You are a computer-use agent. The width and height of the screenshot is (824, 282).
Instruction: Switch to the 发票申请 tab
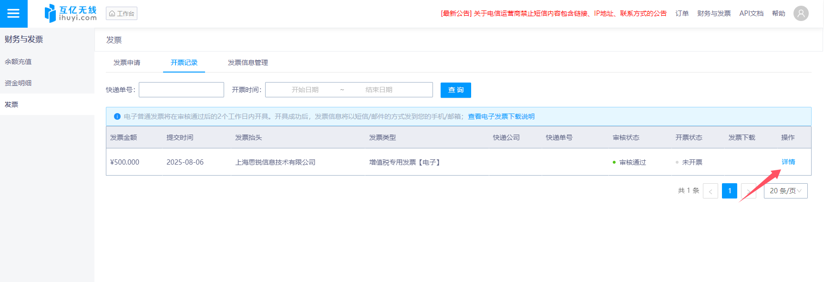(127, 63)
